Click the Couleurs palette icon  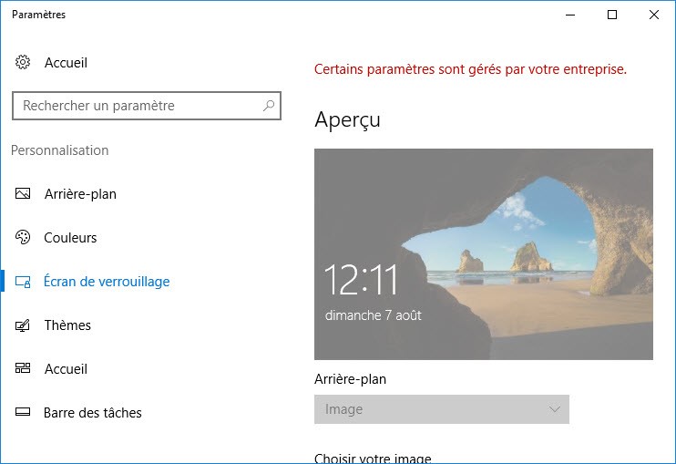[x=23, y=237]
